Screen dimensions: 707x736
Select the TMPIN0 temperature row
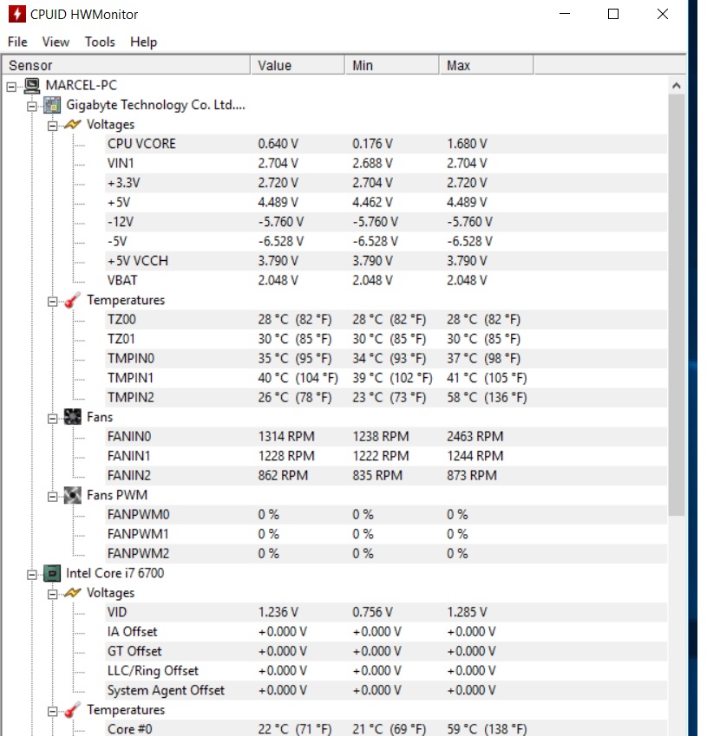pos(386,359)
